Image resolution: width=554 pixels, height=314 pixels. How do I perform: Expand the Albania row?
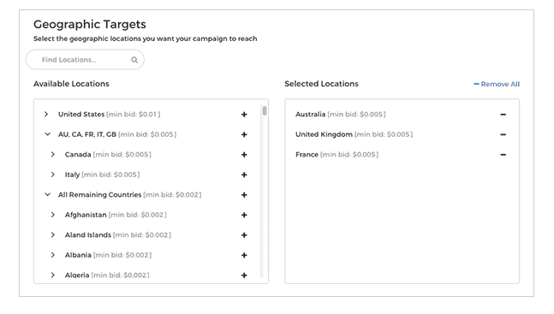pos(53,255)
